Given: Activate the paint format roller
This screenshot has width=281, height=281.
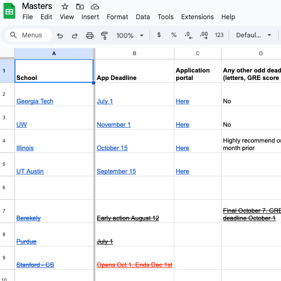Looking at the screenshot, I should (104, 36).
